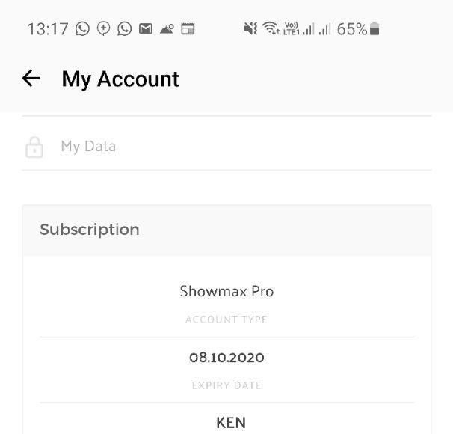
Task: Tap the 13:17 clock time
Action: pyautogui.click(x=48, y=29)
